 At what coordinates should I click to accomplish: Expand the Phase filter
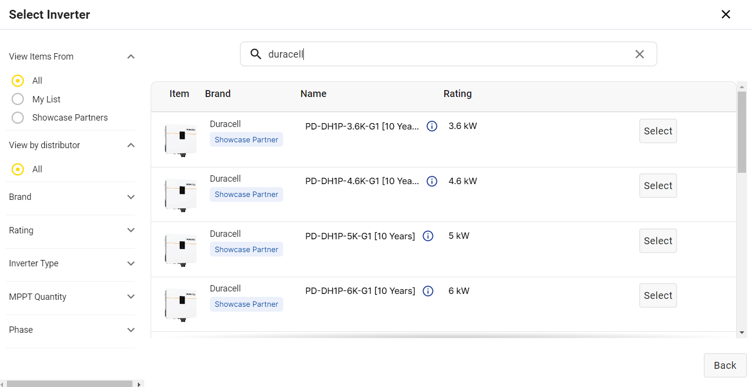click(131, 330)
